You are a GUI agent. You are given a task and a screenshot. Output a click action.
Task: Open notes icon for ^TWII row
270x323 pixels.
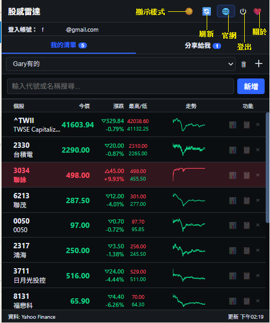point(246,125)
